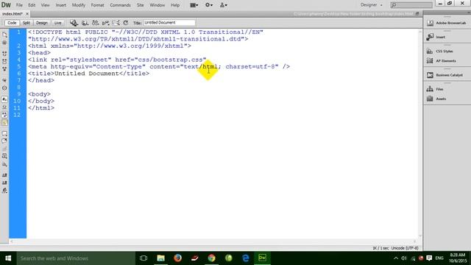This screenshot has height=265, width=471.
Task: Click Remove Comment coding toolbar icon
Action: (x=4, y=141)
